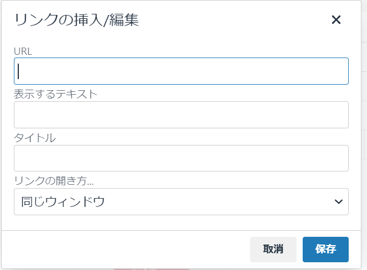This screenshot has width=367, height=270.
Task: Click the blue 保存 button
Action: (x=325, y=249)
